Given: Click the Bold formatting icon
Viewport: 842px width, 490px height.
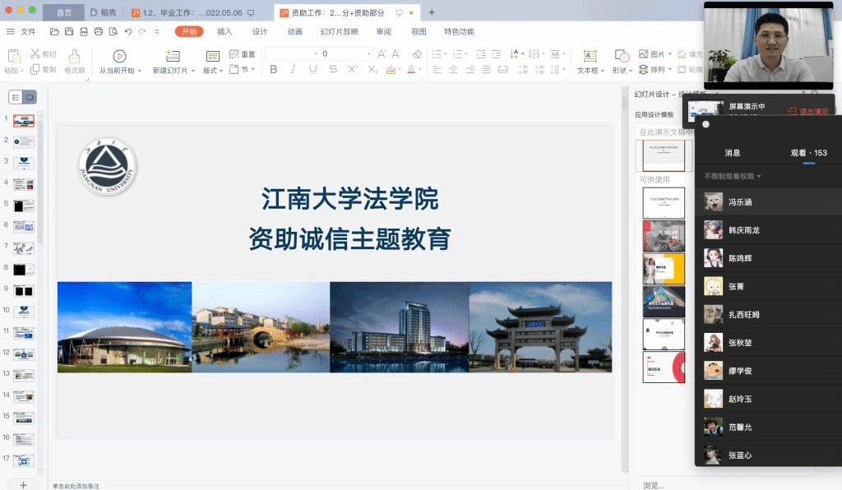Looking at the screenshot, I should [274, 70].
